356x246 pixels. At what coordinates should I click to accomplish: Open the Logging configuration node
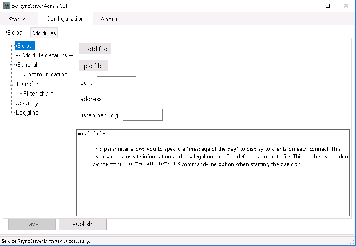tap(27, 112)
